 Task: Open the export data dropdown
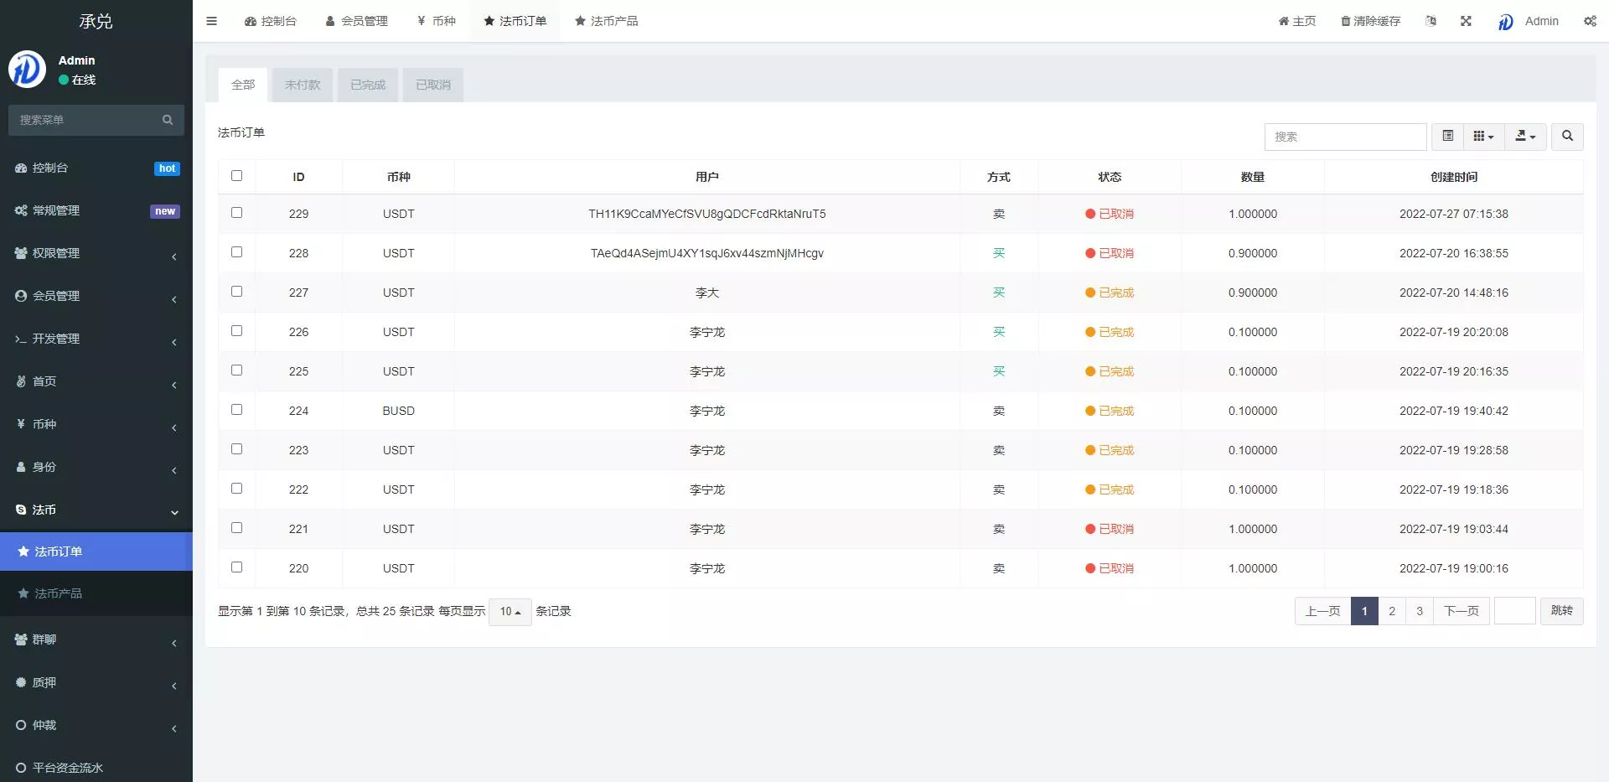coord(1525,136)
